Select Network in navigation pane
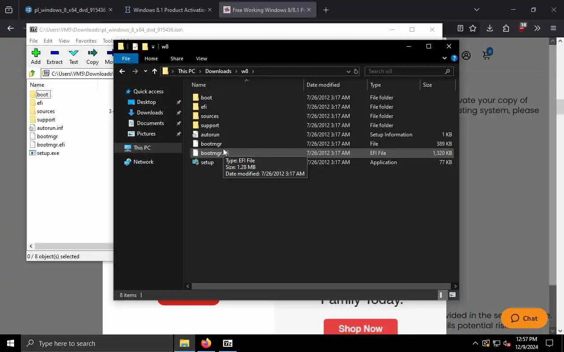564x352 pixels. pos(143,162)
